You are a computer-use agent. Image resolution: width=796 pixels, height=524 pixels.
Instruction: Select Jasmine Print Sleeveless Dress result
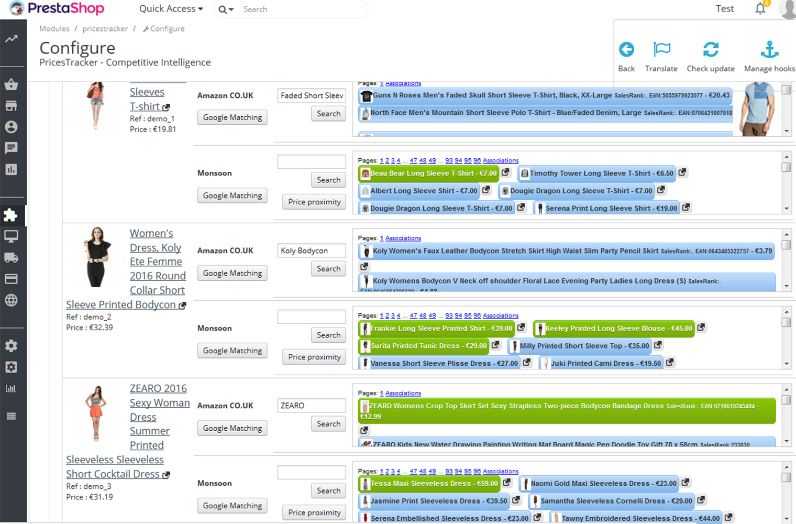click(x=434, y=501)
